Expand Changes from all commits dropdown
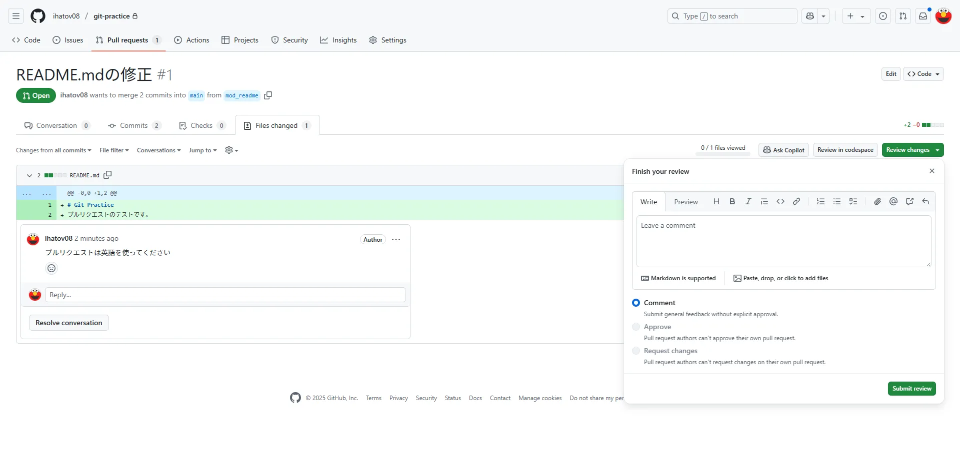The height and width of the screenshot is (472, 960). click(x=53, y=150)
